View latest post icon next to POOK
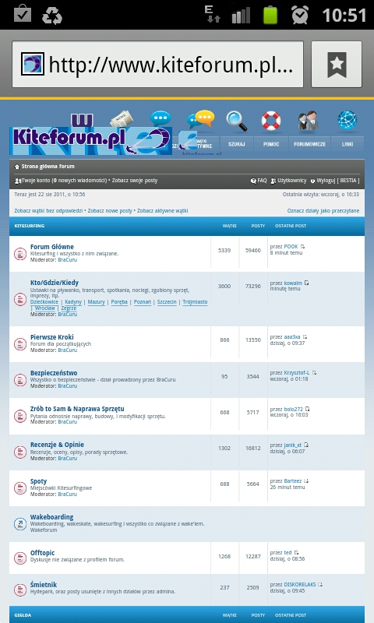The width and height of the screenshot is (374, 623). pyautogui.click(x=302, y=247)
